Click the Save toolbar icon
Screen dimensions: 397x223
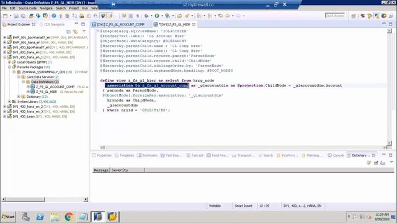coord(16,15)
